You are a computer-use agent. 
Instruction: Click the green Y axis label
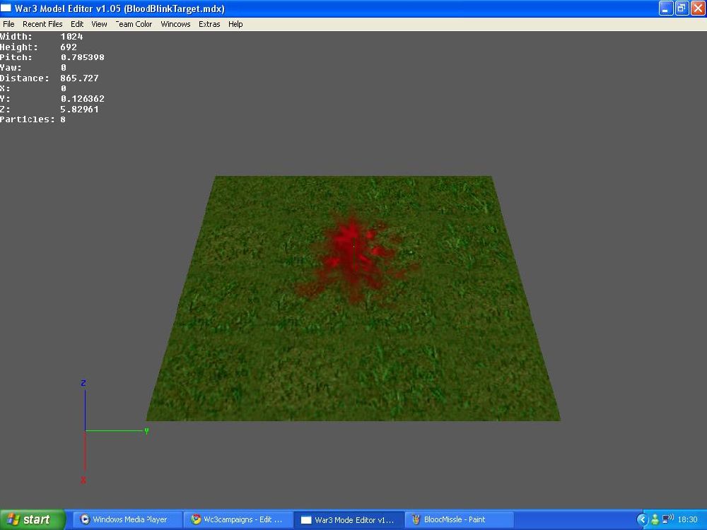(x=146, y=431)
